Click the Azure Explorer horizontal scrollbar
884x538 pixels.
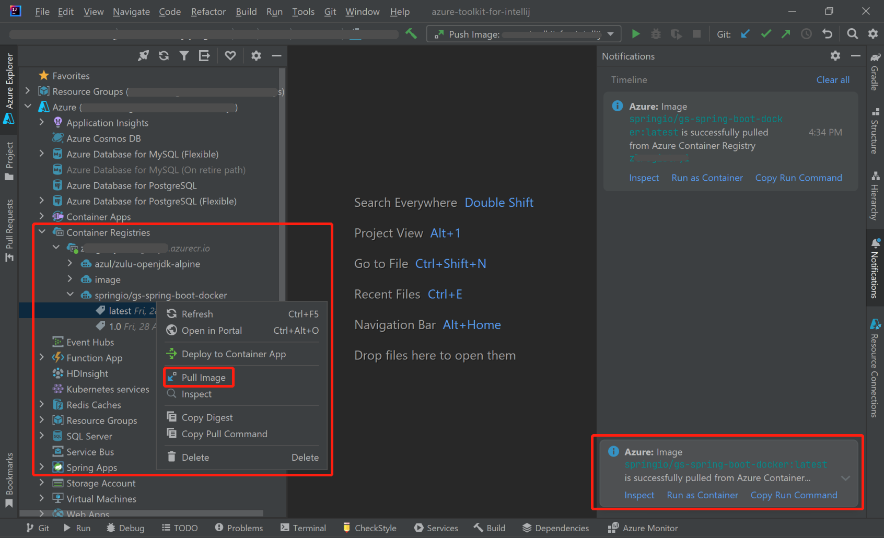coord(141,514)
